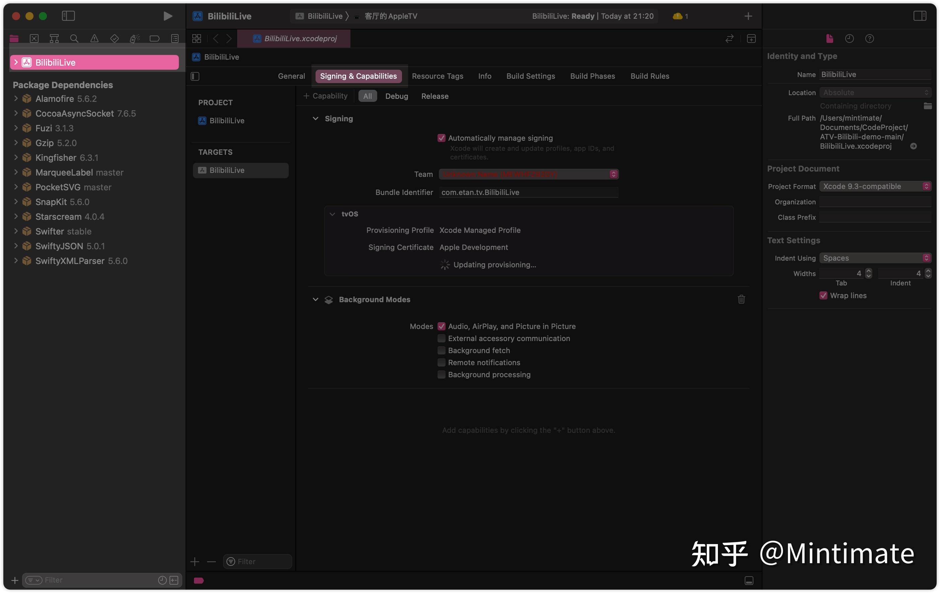Collapse the Signing section

pyautogui.click(x=316, y=119)
